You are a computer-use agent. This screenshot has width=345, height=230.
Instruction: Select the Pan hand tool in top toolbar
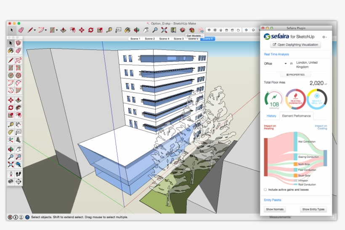146,30
